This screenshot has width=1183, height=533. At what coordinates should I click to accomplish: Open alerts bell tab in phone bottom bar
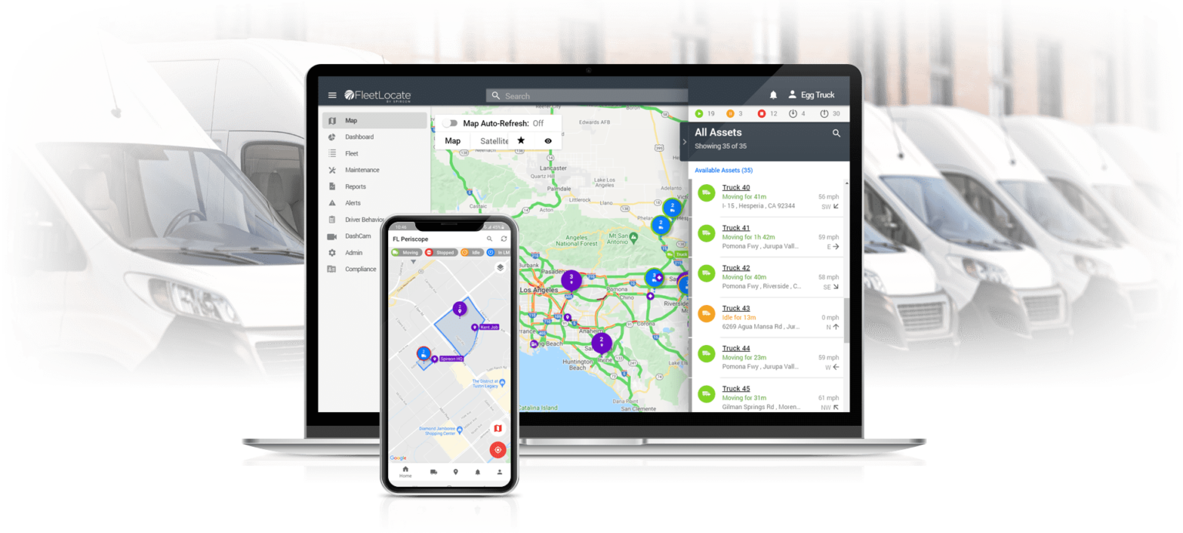(478, 471)
